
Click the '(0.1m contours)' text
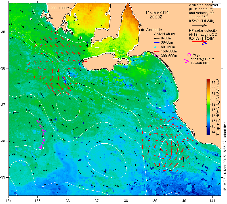pyautogui.click(x=201, y=9)
